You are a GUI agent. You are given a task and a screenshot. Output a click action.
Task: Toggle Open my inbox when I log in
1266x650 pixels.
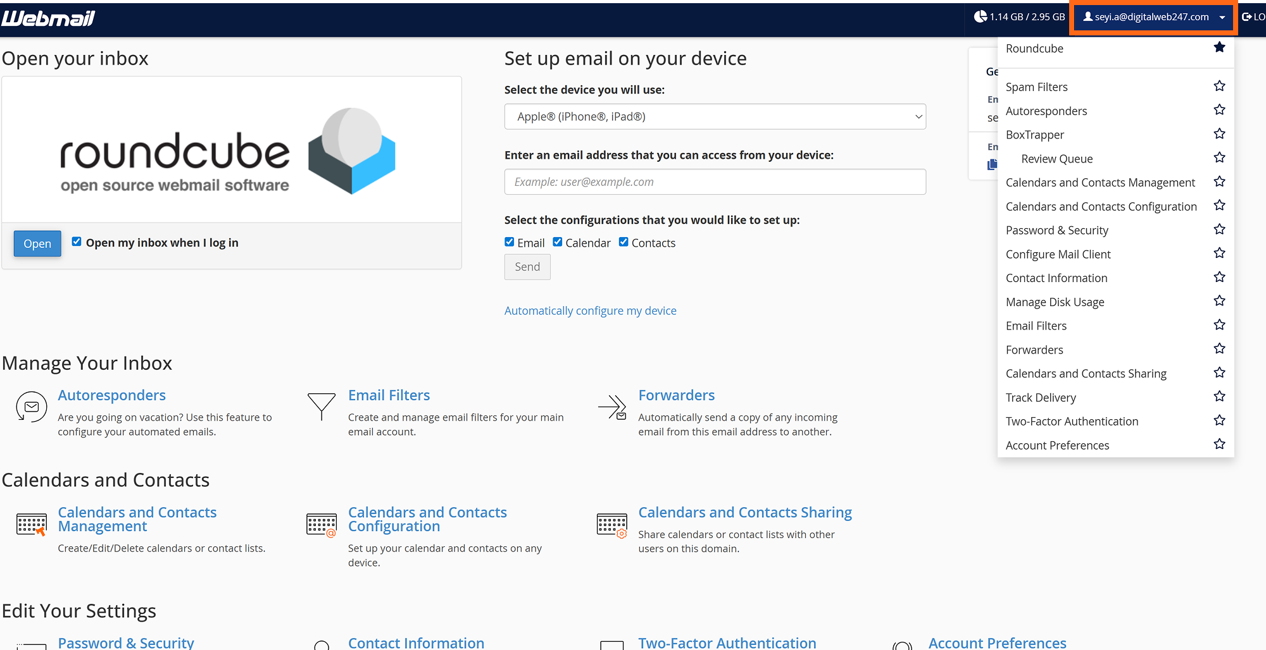(77, 242)
